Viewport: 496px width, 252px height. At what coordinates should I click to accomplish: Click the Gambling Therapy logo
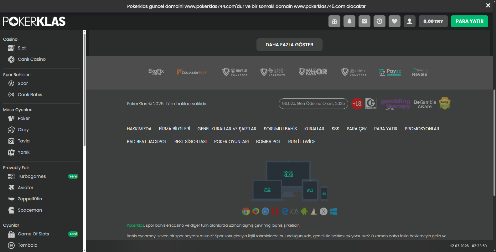[x=395, y=104]
